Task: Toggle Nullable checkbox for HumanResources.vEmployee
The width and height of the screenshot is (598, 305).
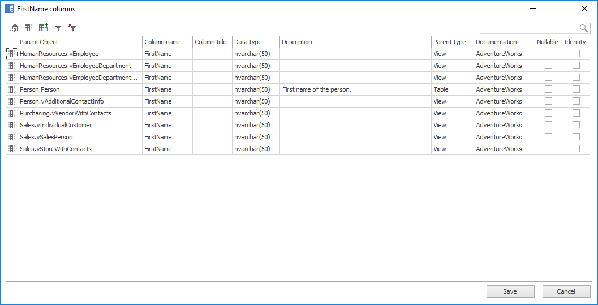Action: [x=548, y=54]
